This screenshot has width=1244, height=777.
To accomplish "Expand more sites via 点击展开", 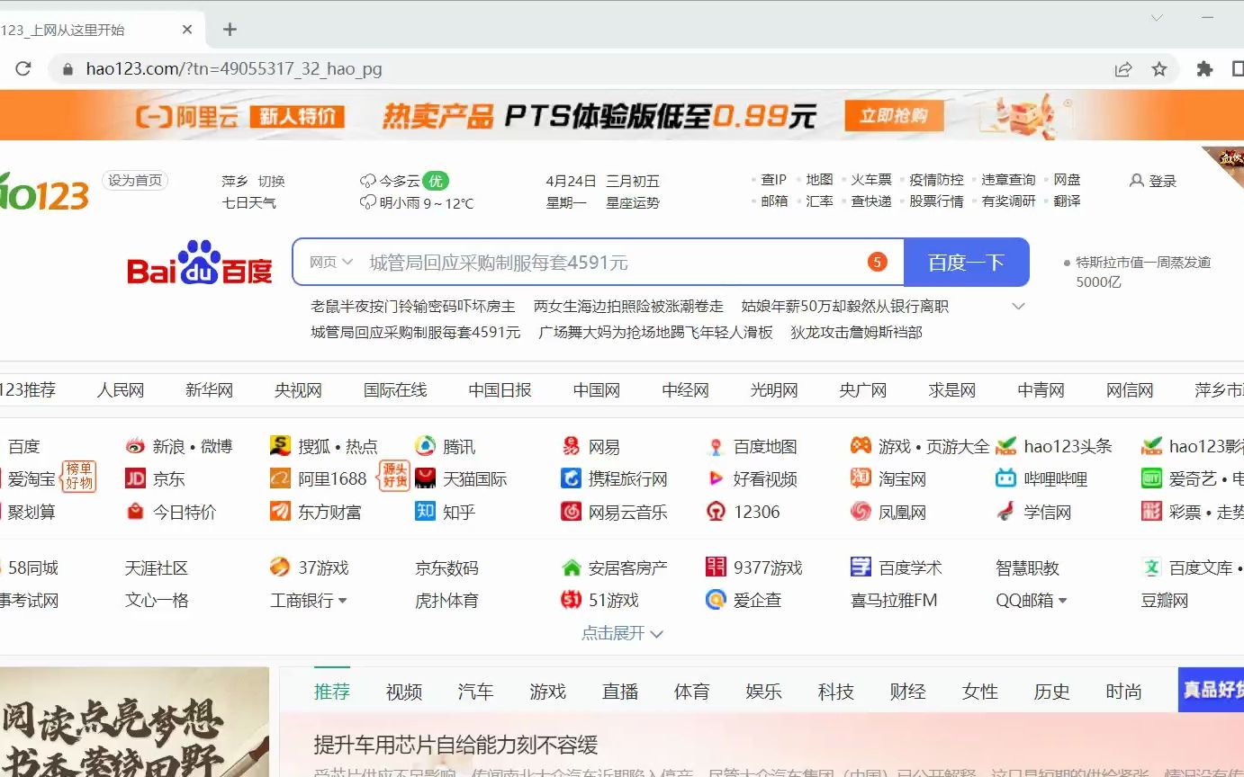I will pos(622,633).
